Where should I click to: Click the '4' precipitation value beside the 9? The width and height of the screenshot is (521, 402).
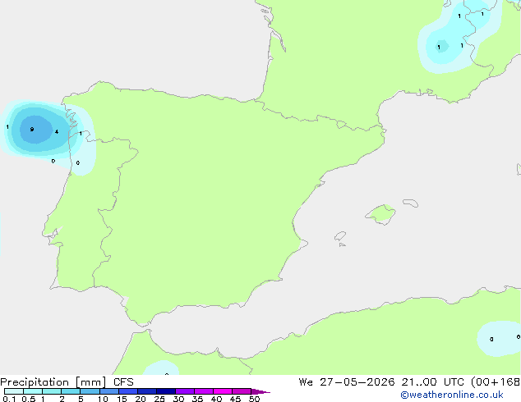pos(57,132)
